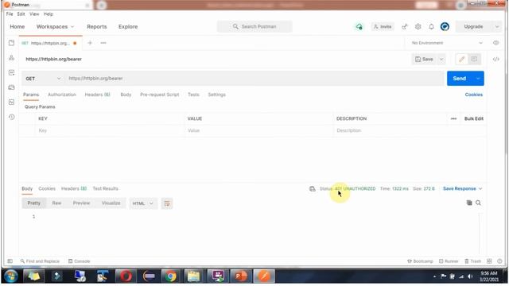This screenshot has height=286, width=509.
Task: Click the comments icon beside the pencil
Action: point(474,59)
